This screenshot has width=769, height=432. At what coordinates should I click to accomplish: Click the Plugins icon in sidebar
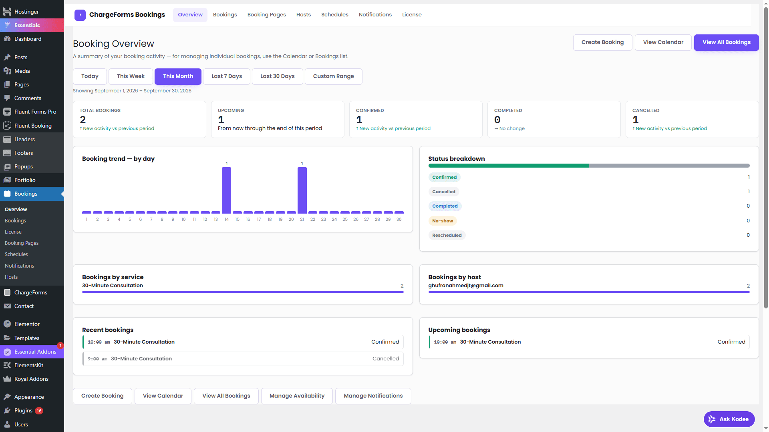7,410
